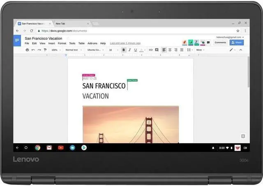Viewport: 263px width, 186px height.
Task: Open the Files app from the shelf
Action: (72, 148)
